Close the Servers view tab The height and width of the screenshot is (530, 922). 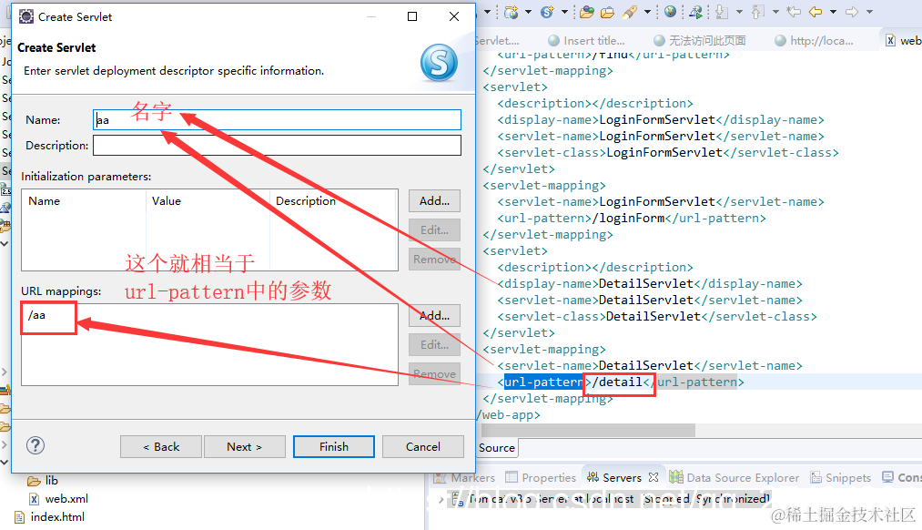coord(654,478)
